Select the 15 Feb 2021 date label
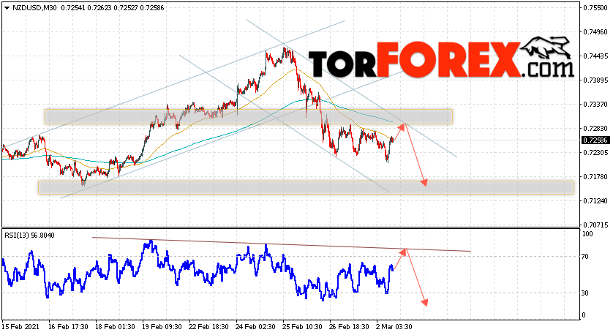Image resolution: width=613 pixels, height=335 pixels. [x=19, y=326]
